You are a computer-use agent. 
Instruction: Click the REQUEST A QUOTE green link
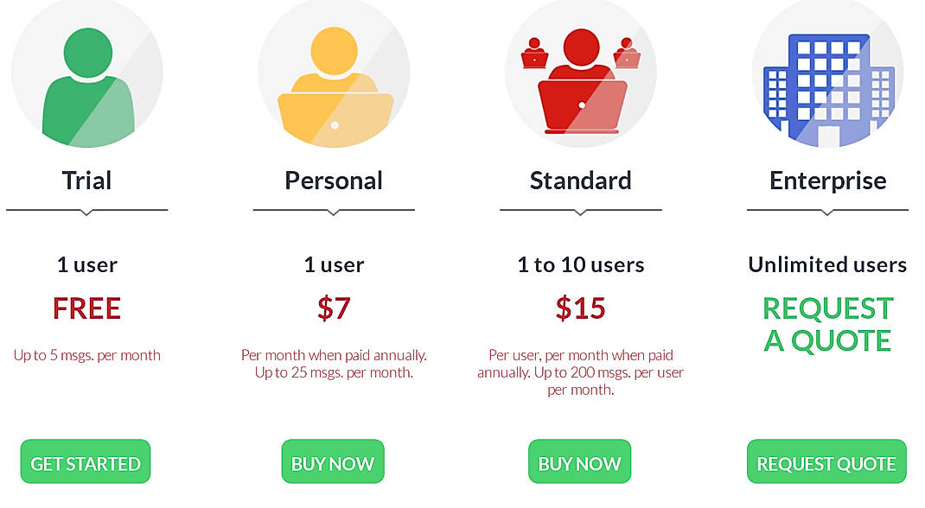click(x=826, y=324)
